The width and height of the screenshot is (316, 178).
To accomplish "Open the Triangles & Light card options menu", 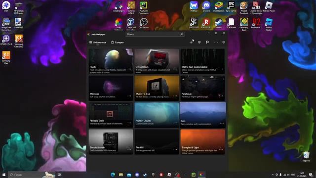I will [x=221, y=149].
